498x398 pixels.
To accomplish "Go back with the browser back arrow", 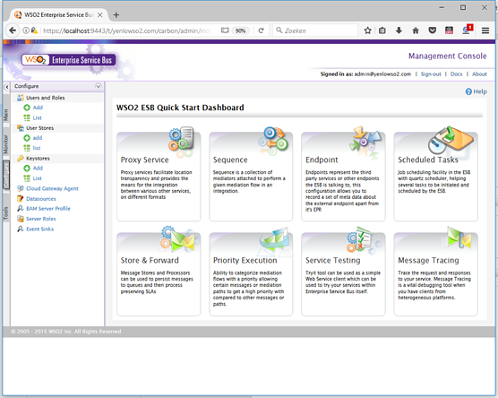I will (x=13, y=30).
